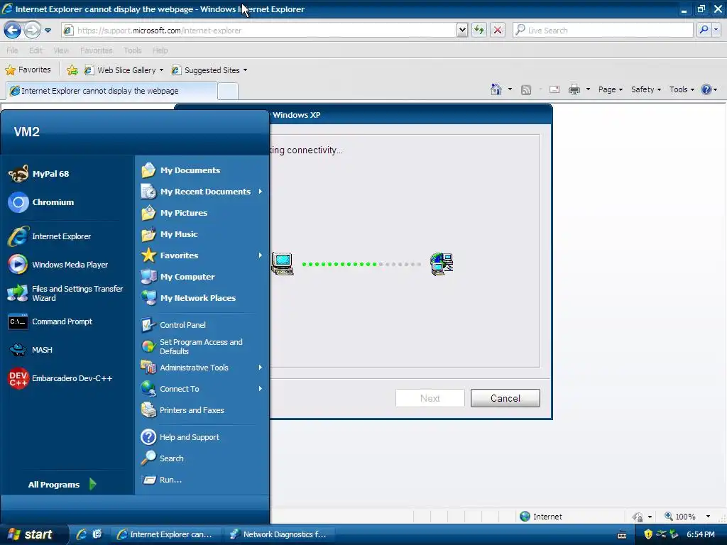This screenshot has width=727, height=545.
Task: Expand Favorites submenu in the Start menu
Action: tap(261, 255)
